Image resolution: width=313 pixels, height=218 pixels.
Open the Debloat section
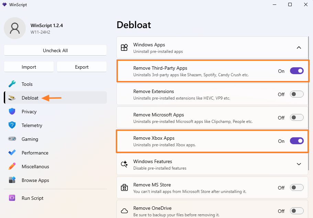coord(29,98)
